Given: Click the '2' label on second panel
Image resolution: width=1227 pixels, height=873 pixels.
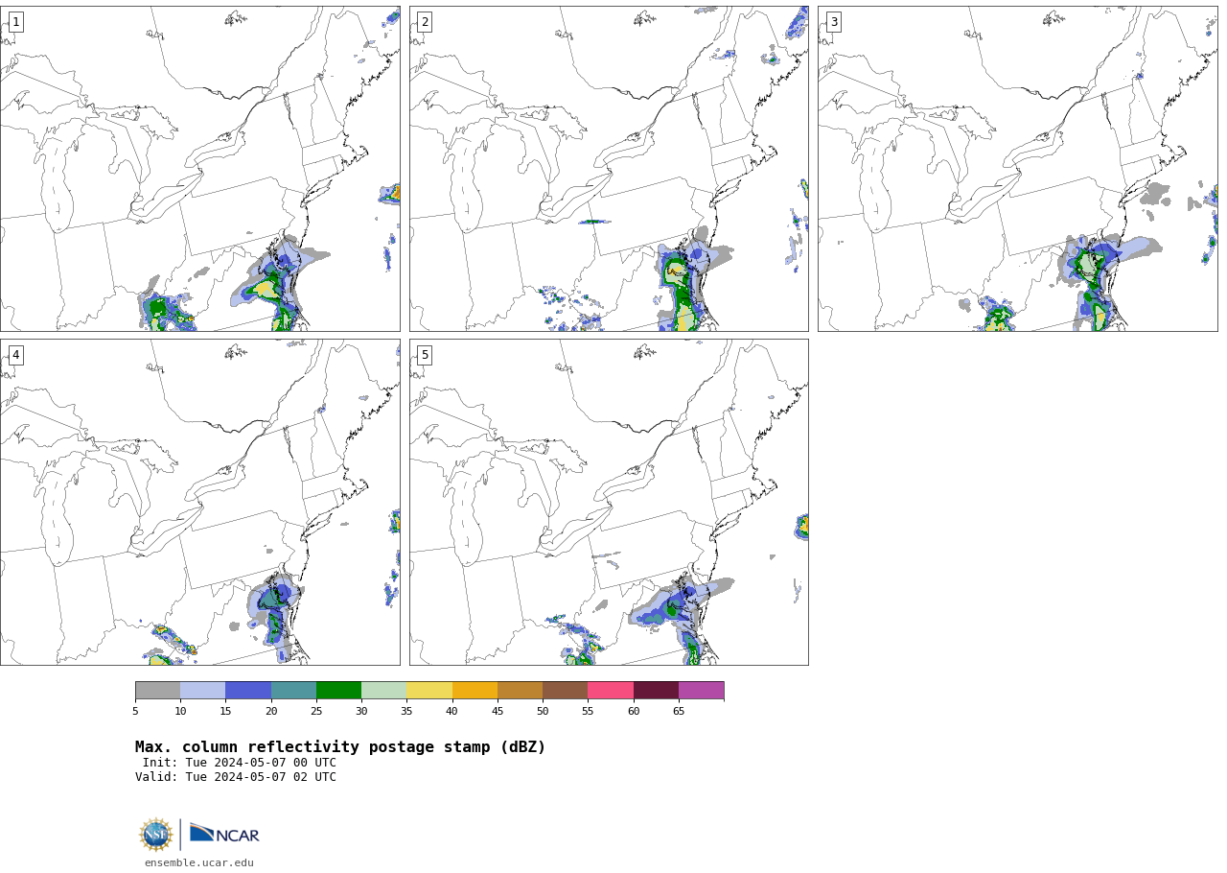Looking at the screenshot, I should 425,22.
